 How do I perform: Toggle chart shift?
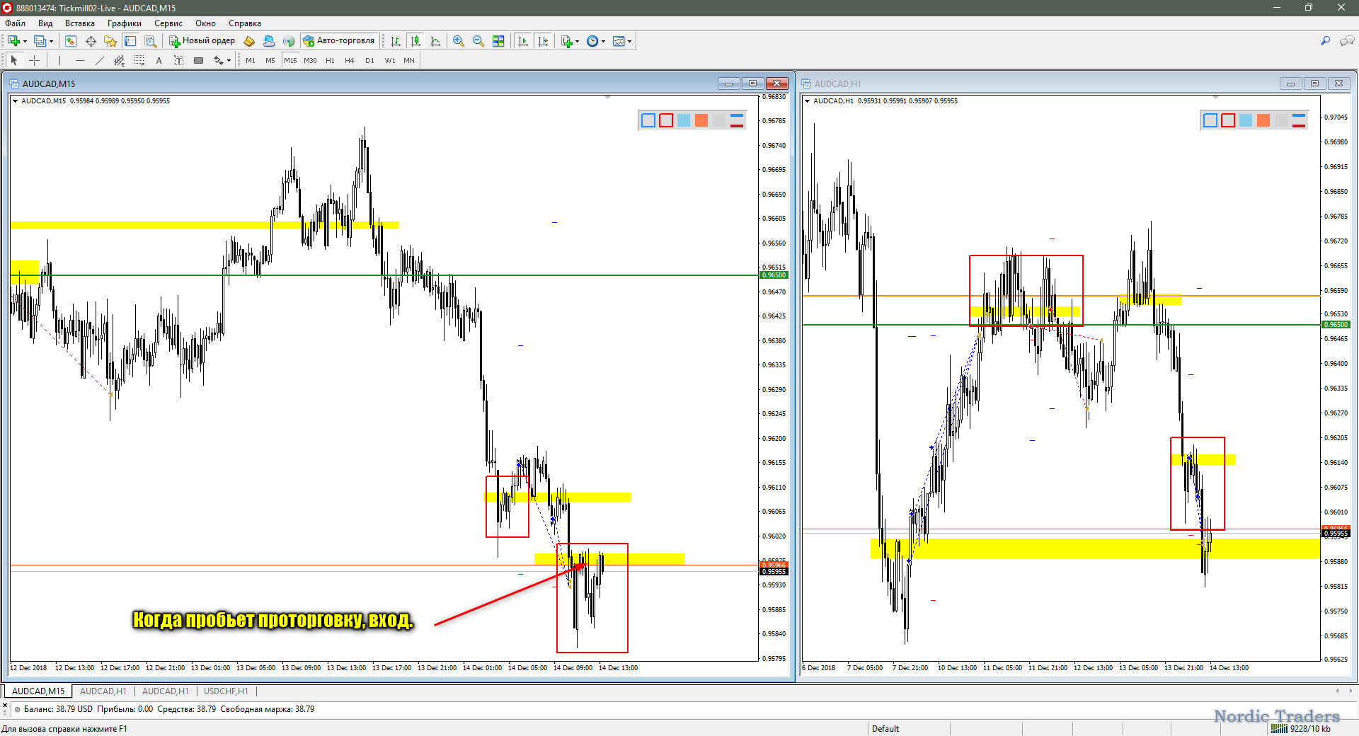[x=543, y=41]
